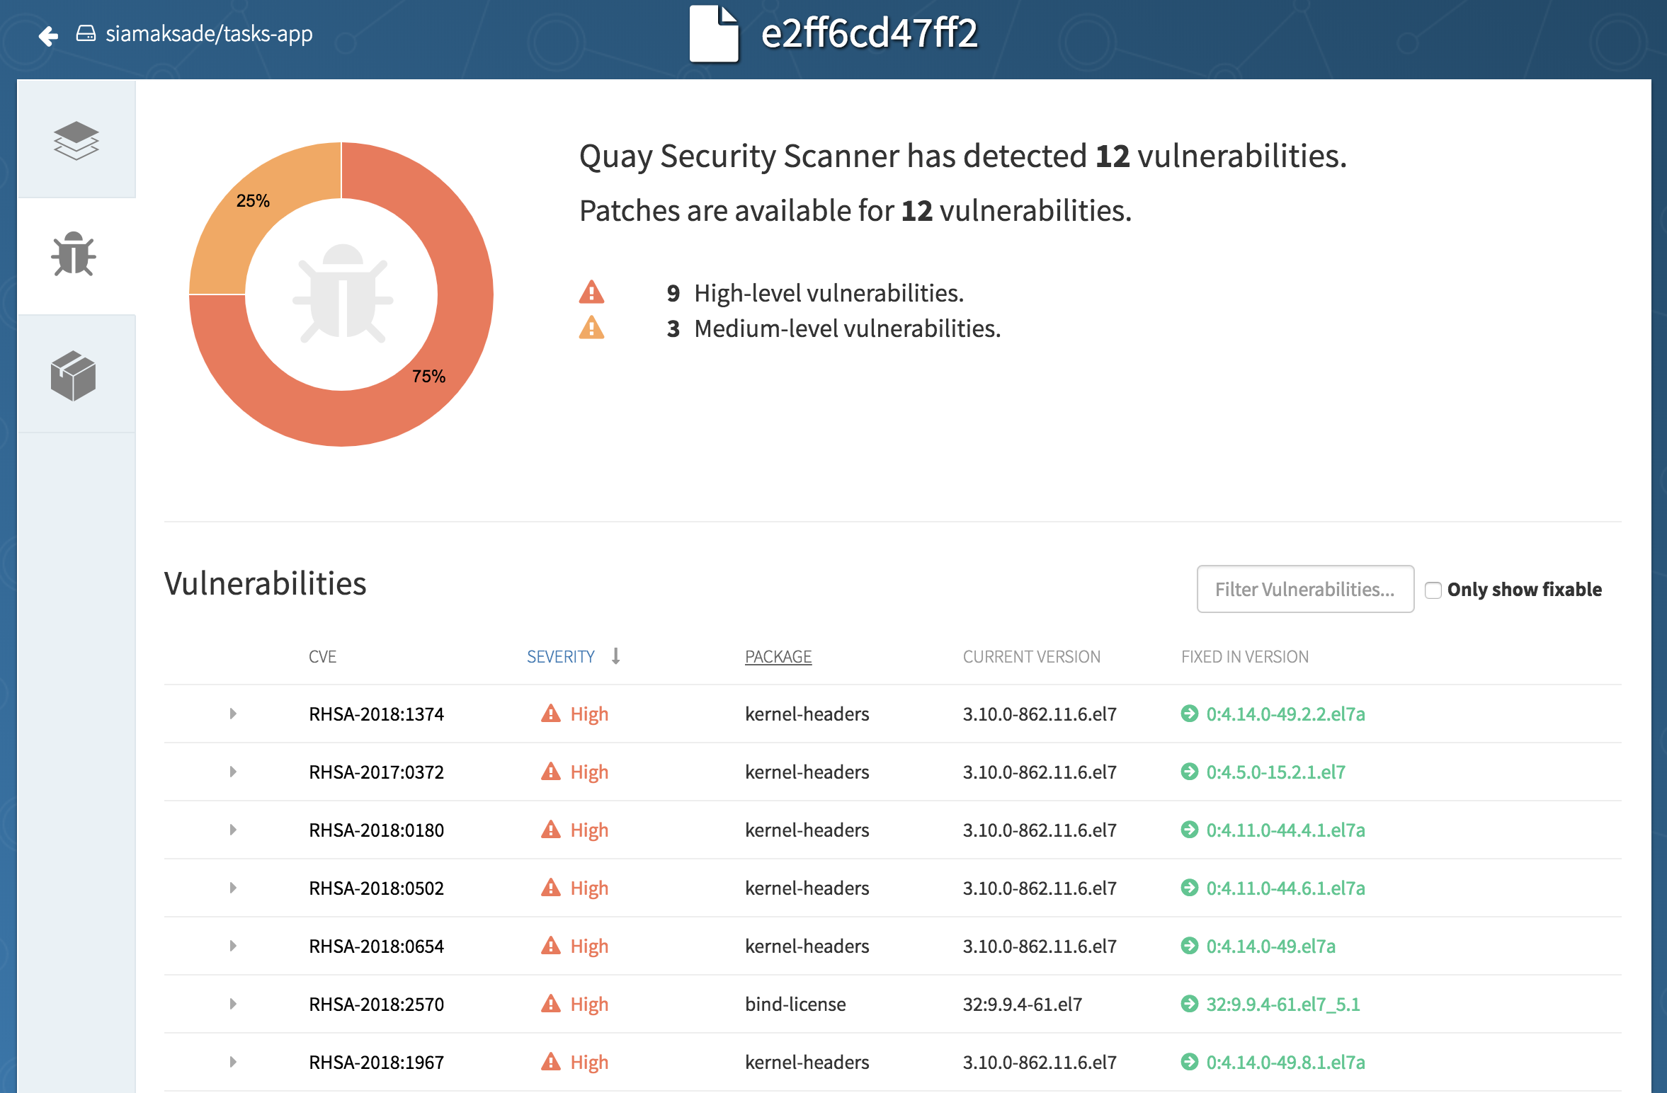Sort table by the SEVERITY column
Screen dimensions: 1667x1093
(560, 657)
